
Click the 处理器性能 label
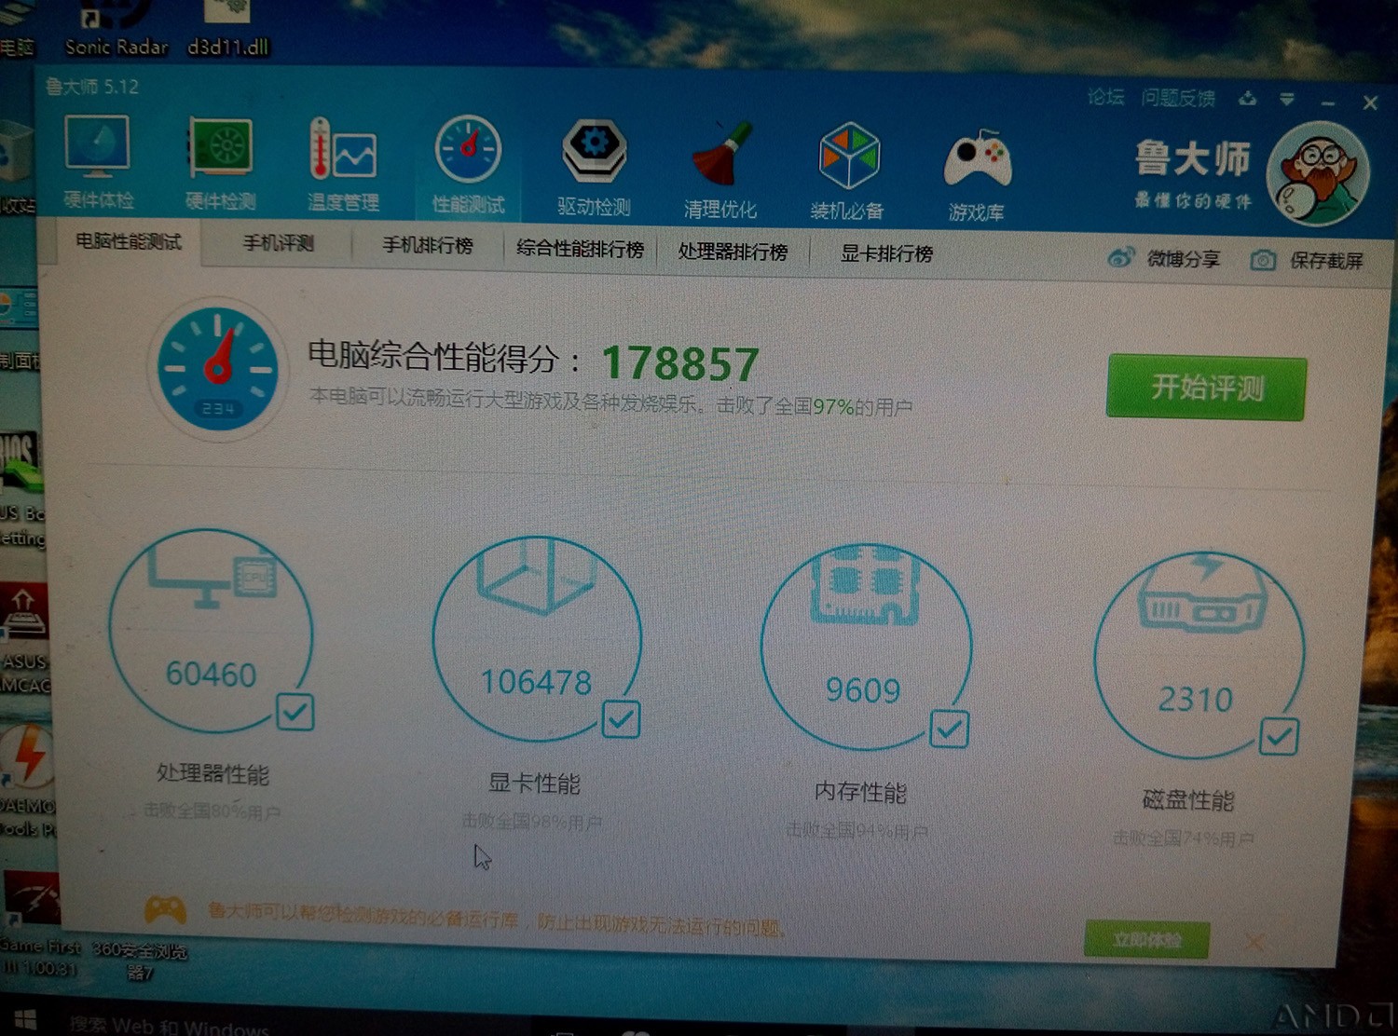(x=212, y=773)
